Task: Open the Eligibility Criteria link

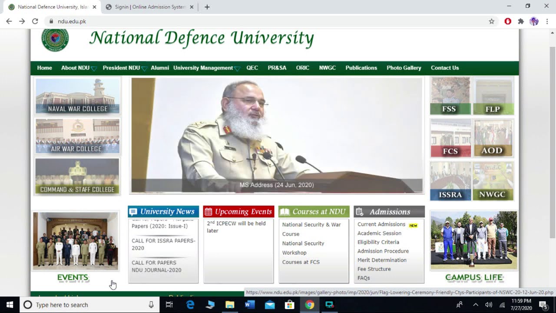Action: pyautogui.click(x=378, y=242)
